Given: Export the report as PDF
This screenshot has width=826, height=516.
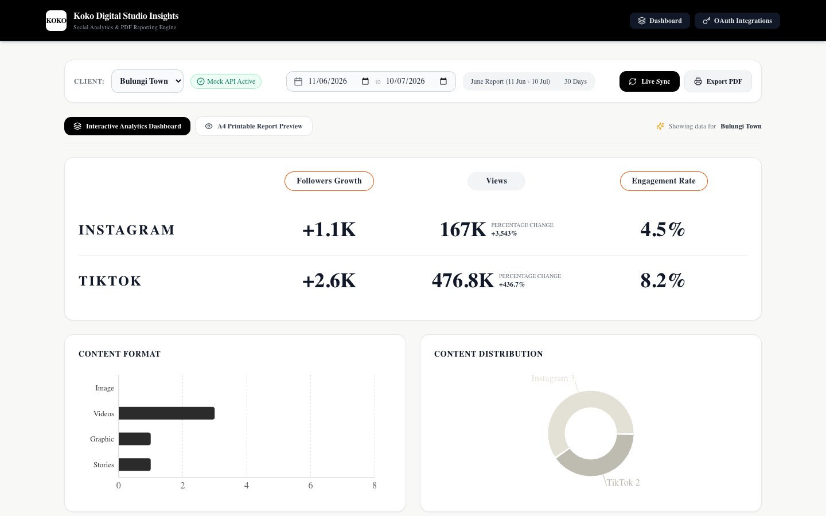Looking at the screenshot, I should pos(718,81).
